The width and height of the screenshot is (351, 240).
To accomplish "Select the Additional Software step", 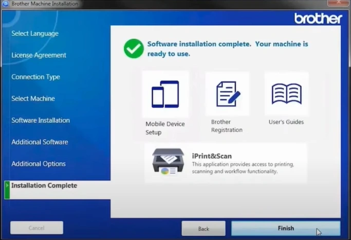I will pyautogui.click(x=40, y=142).
